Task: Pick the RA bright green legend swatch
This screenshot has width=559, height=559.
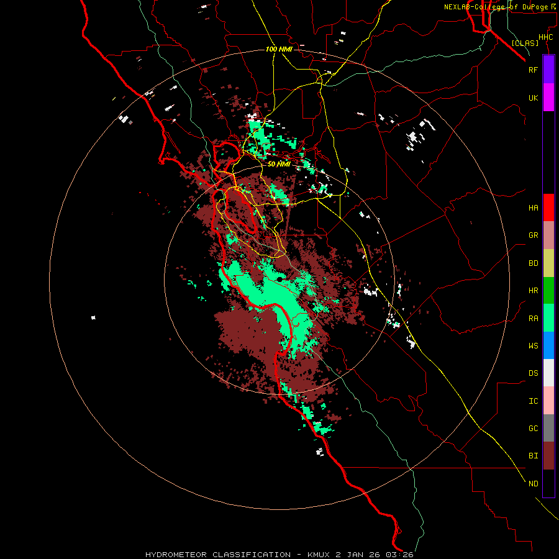Action: tap(548, 318)
